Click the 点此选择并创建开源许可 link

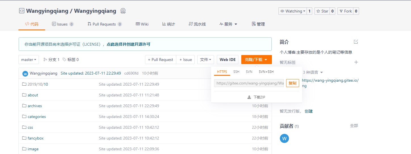(x=128, y=44)
